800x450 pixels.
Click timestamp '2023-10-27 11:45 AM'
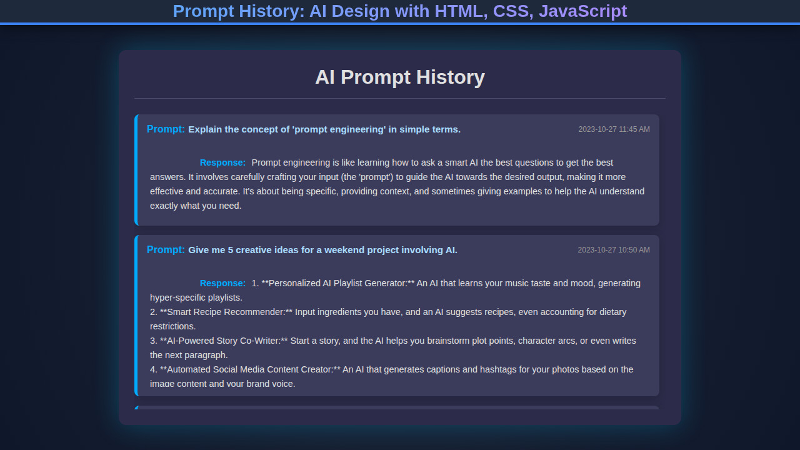[614, 129]
